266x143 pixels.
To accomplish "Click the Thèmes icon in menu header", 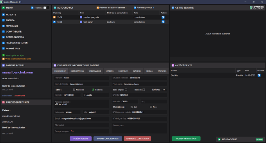I will (32, 8).
